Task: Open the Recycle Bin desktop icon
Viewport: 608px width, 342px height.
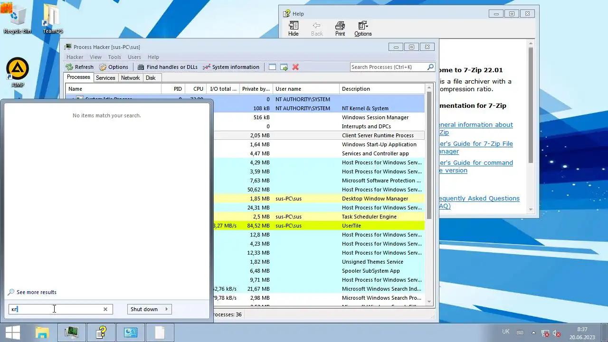Action: 17,19
